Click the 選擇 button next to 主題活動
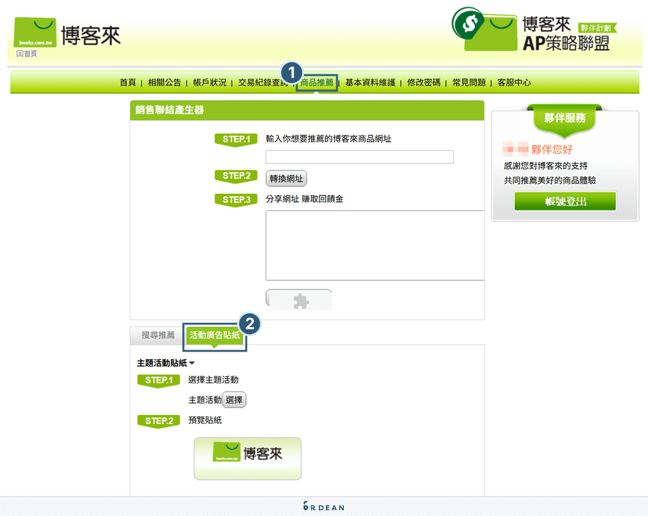The width and height of the screenshot is (648, 516). point(234,399)
